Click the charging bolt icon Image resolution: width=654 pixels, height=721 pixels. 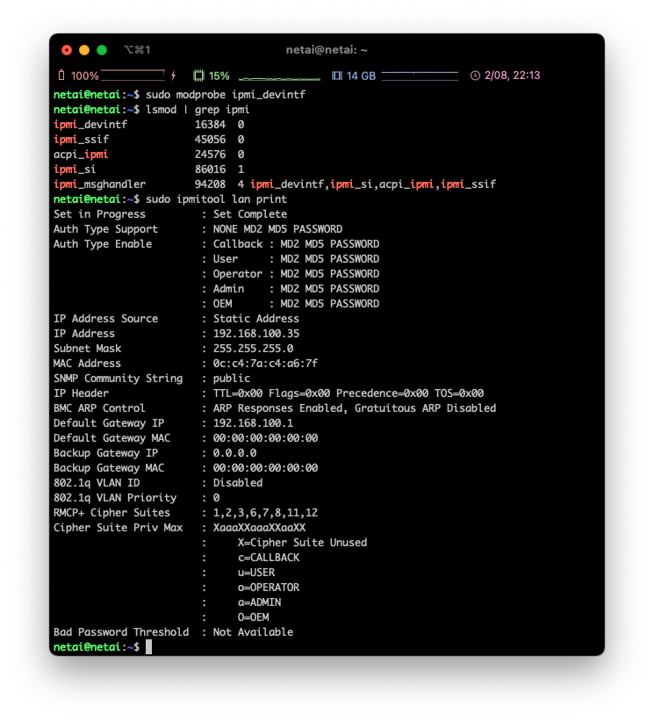173,76
